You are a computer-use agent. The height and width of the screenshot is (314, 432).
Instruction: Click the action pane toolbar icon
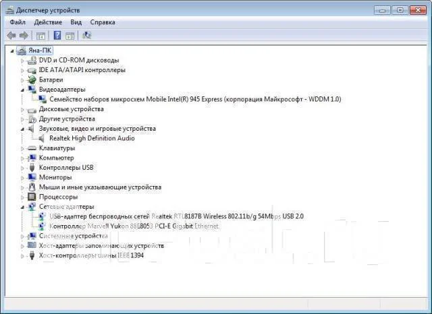(x=70, y=36)
